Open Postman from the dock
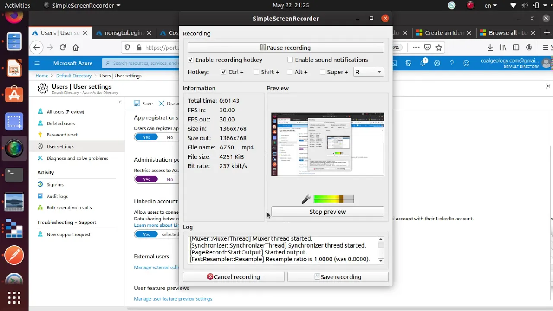 (14, 255)
